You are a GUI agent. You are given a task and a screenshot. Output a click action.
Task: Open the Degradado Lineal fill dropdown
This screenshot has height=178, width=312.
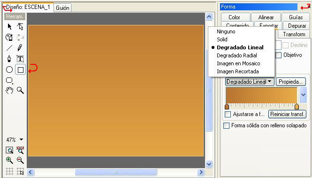[250, 82]
